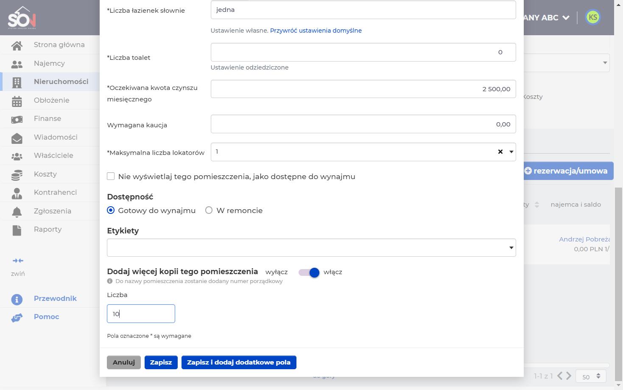Viewport: 623px width, 390px height.
Task: Go to next page arrow in pagination
Action: (569, 376)
